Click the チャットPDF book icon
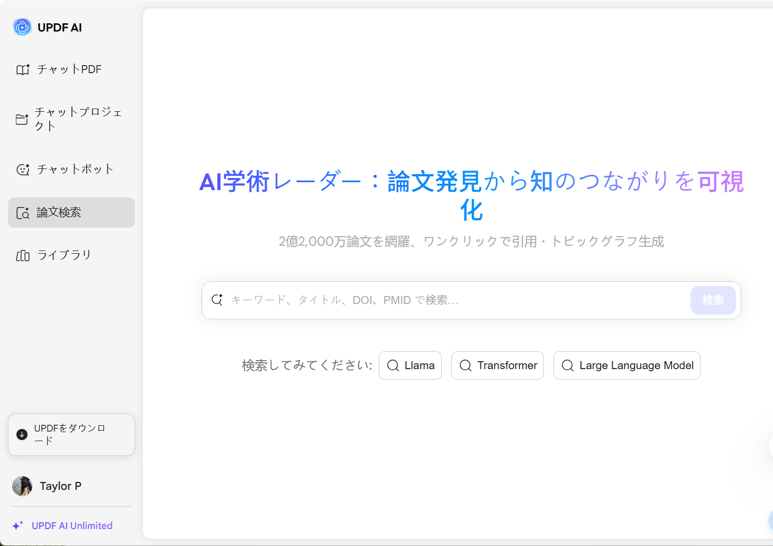773x546 pixels. (23, 69)
